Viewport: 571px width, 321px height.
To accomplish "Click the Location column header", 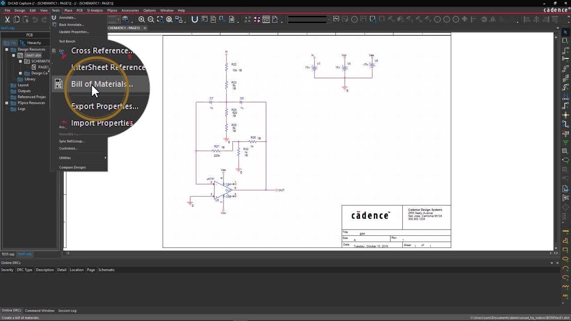I will tap(76, 270).
